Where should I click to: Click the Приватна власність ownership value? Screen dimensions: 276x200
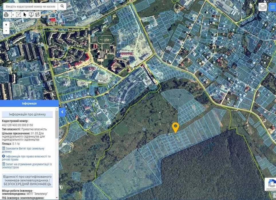click(x=34, y=129)
